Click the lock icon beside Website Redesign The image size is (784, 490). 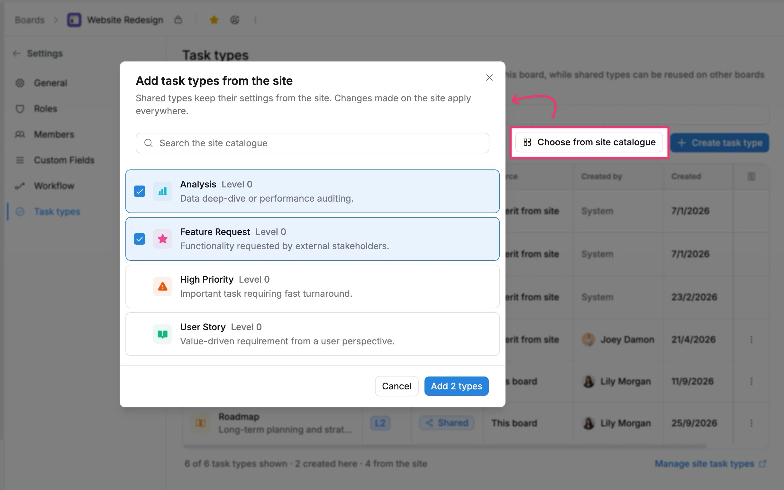point(178,20)
